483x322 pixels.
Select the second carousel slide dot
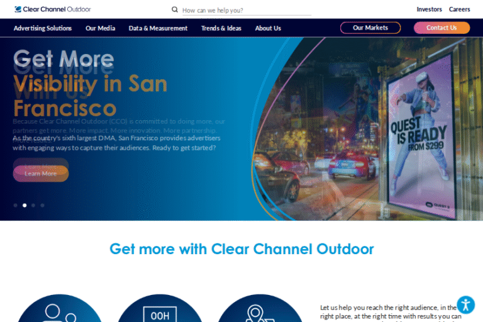25,205
